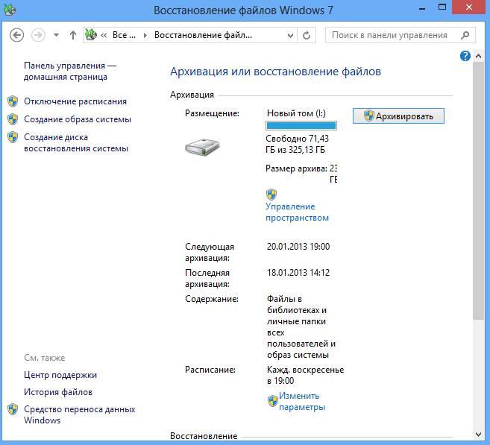Screen dimensions: 490x445
Task: Click the hard drive icon
Action: point(202,147)
